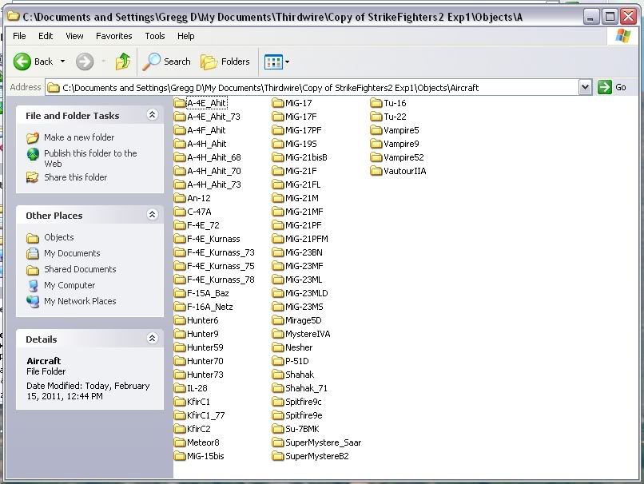
Task: Click the Windows flag logo
Action: pos(623,36)
